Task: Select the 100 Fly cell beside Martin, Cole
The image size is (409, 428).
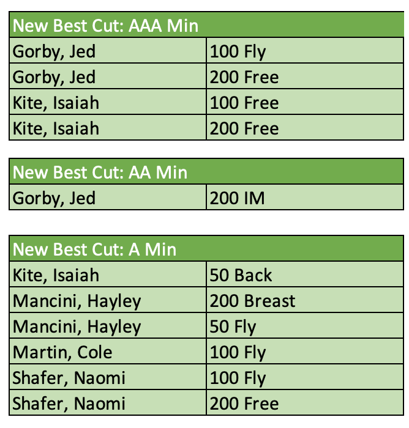Action: tap(238, 352)
